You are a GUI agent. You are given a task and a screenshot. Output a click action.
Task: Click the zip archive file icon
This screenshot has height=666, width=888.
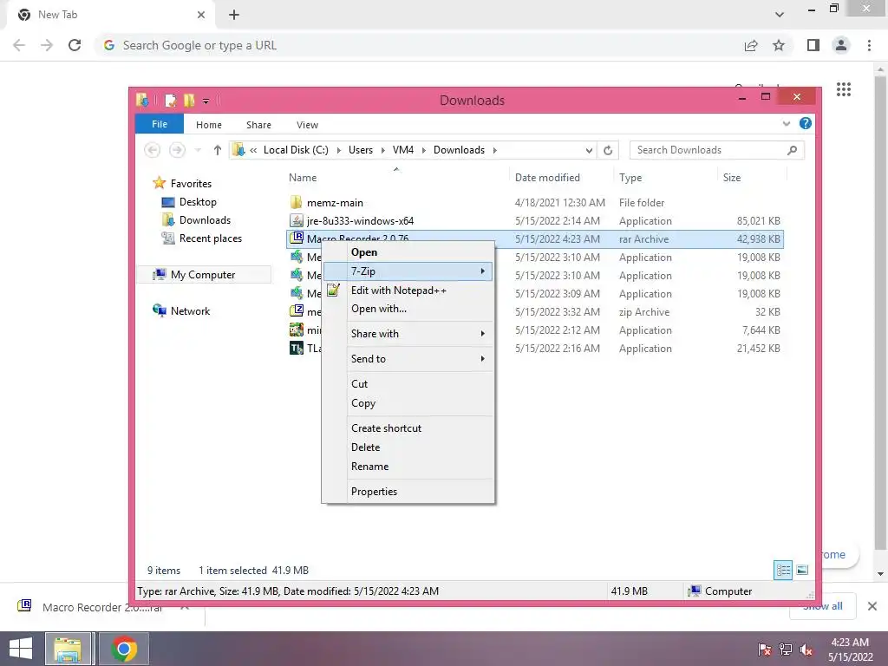click(297, 311)
